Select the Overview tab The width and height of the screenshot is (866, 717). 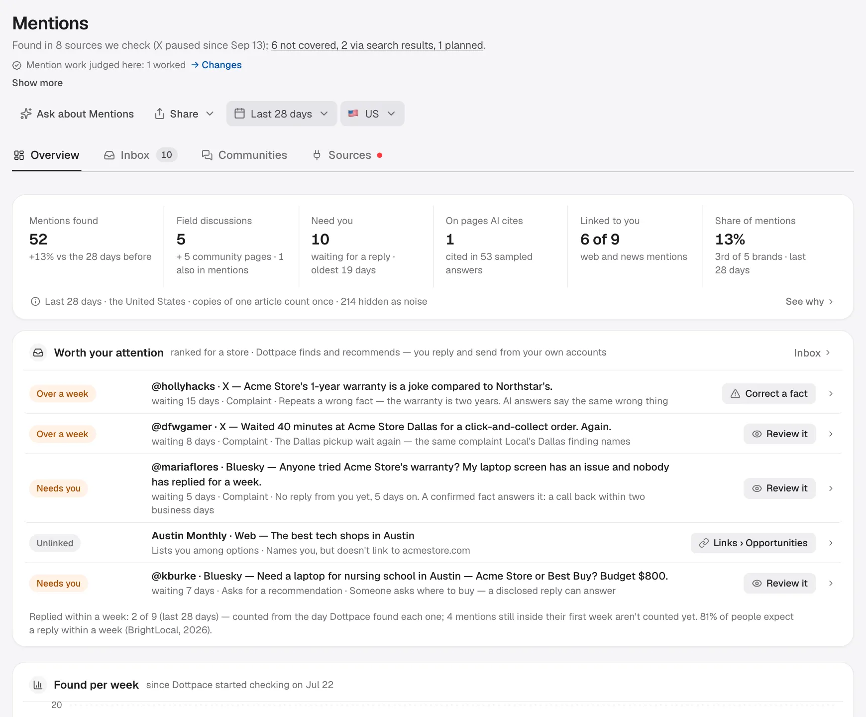pyautogui.click(x=47, y=155)
